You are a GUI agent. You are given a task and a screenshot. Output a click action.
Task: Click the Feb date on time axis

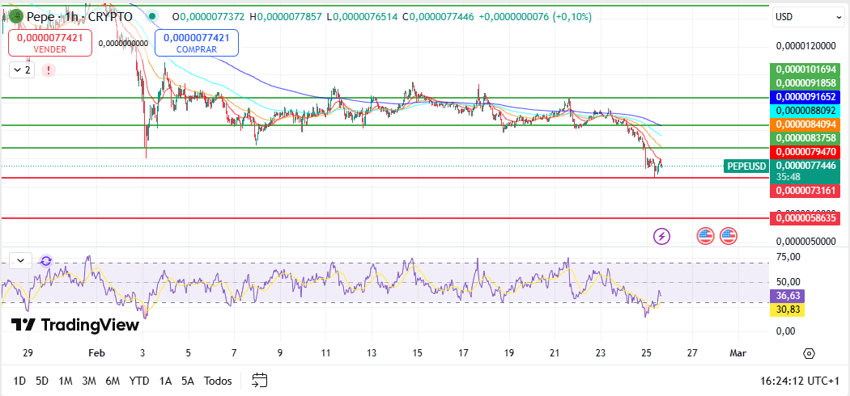(96, 353)
